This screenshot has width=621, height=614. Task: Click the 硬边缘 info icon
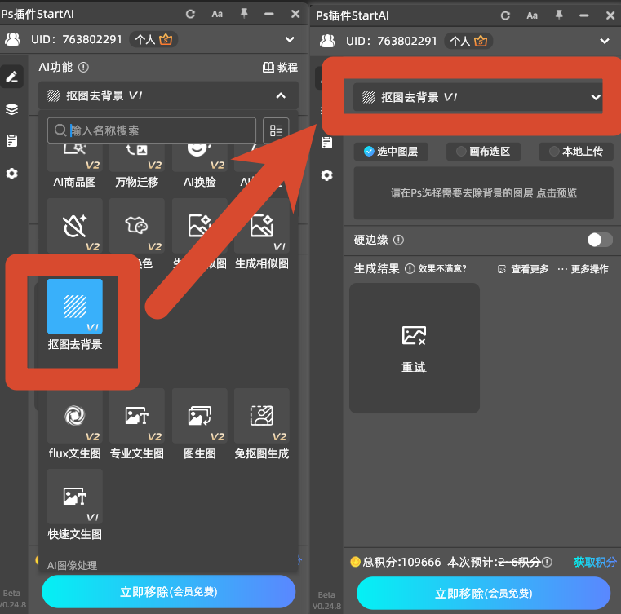click(x=398, y=241)
